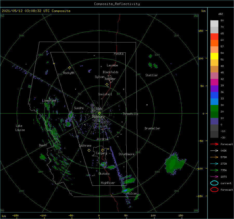Click the Sundre city label

[x=79, y=108]
